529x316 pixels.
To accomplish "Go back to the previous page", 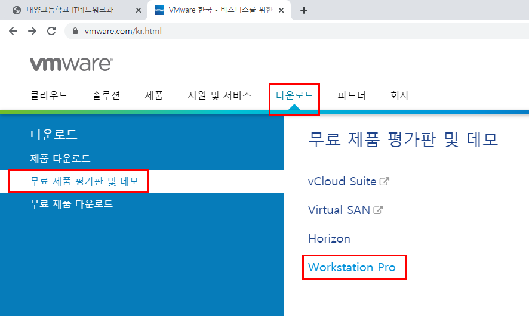I will (x=13, y=31).
